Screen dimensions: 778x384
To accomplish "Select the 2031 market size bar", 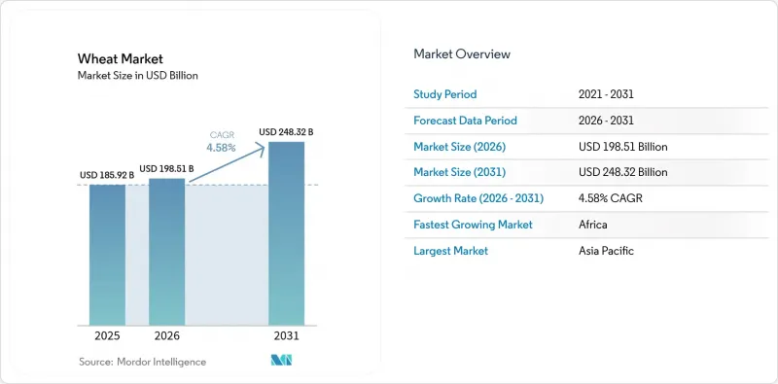I will pos(286,233).
